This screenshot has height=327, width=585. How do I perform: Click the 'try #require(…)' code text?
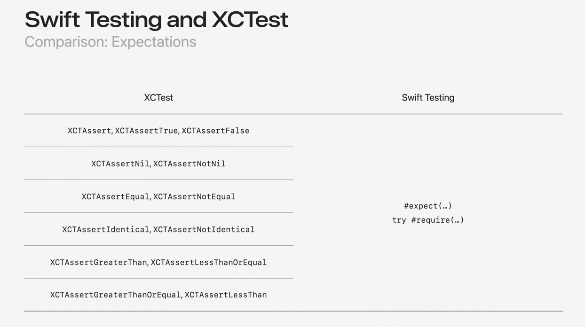pos(428,220)
